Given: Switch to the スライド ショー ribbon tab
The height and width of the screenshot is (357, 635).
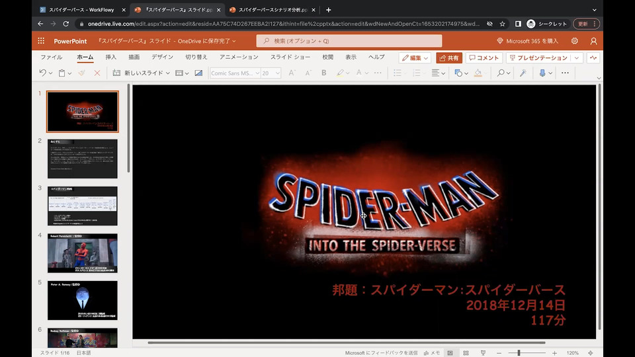Looking at the screenshot, I should point(290,57).
